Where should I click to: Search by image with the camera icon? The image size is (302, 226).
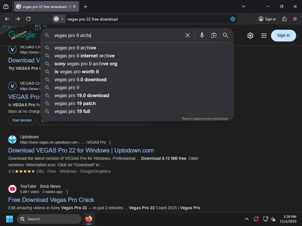tap(214, 35)
